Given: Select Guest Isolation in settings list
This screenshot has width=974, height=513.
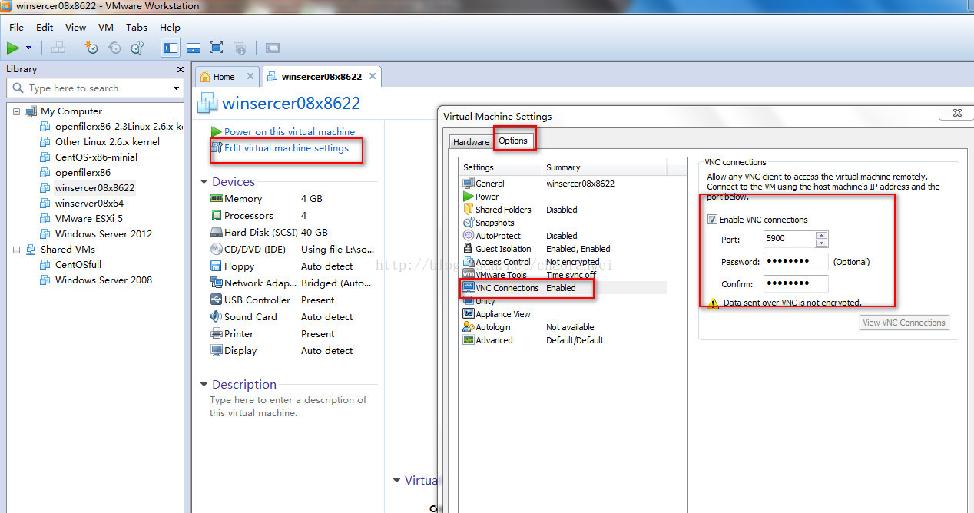Looking at the screenshot, I should pos(503,249).
